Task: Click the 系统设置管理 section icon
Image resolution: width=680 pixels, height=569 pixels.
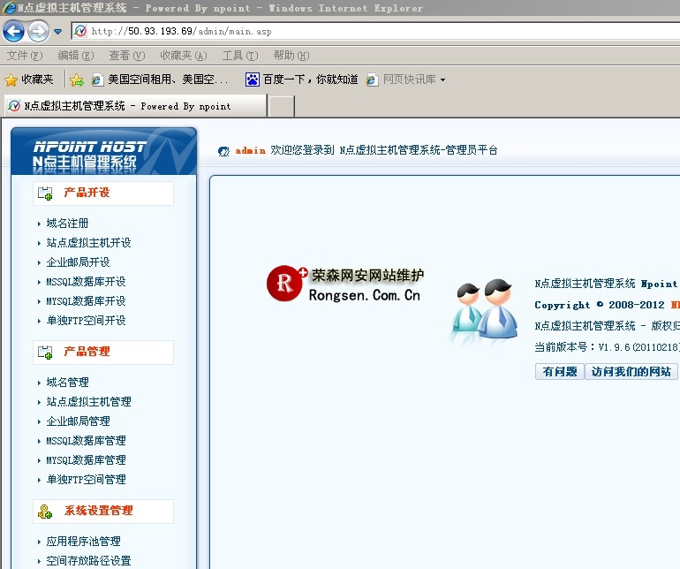Action: click(x=45, y=512)
